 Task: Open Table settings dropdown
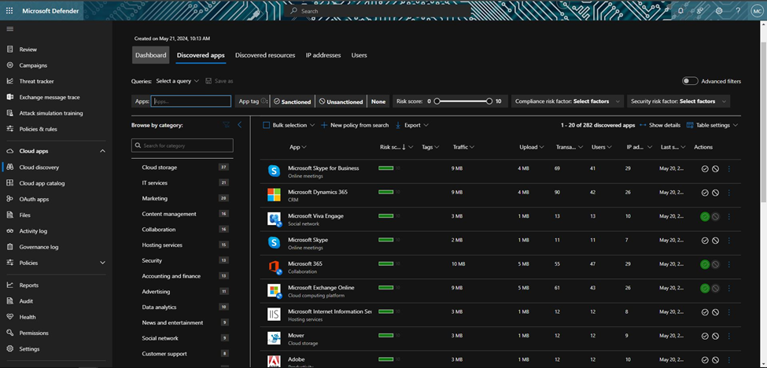712,125
